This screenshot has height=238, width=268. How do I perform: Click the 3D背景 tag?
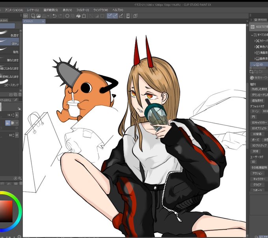point(257,134)
